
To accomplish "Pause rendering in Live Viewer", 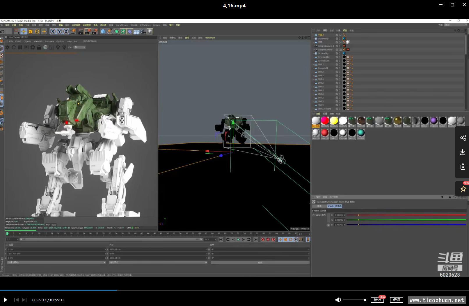I will 20,47.
